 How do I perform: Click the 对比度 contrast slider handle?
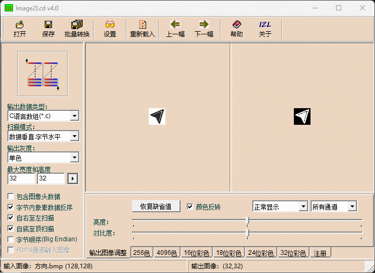[247, 233]
